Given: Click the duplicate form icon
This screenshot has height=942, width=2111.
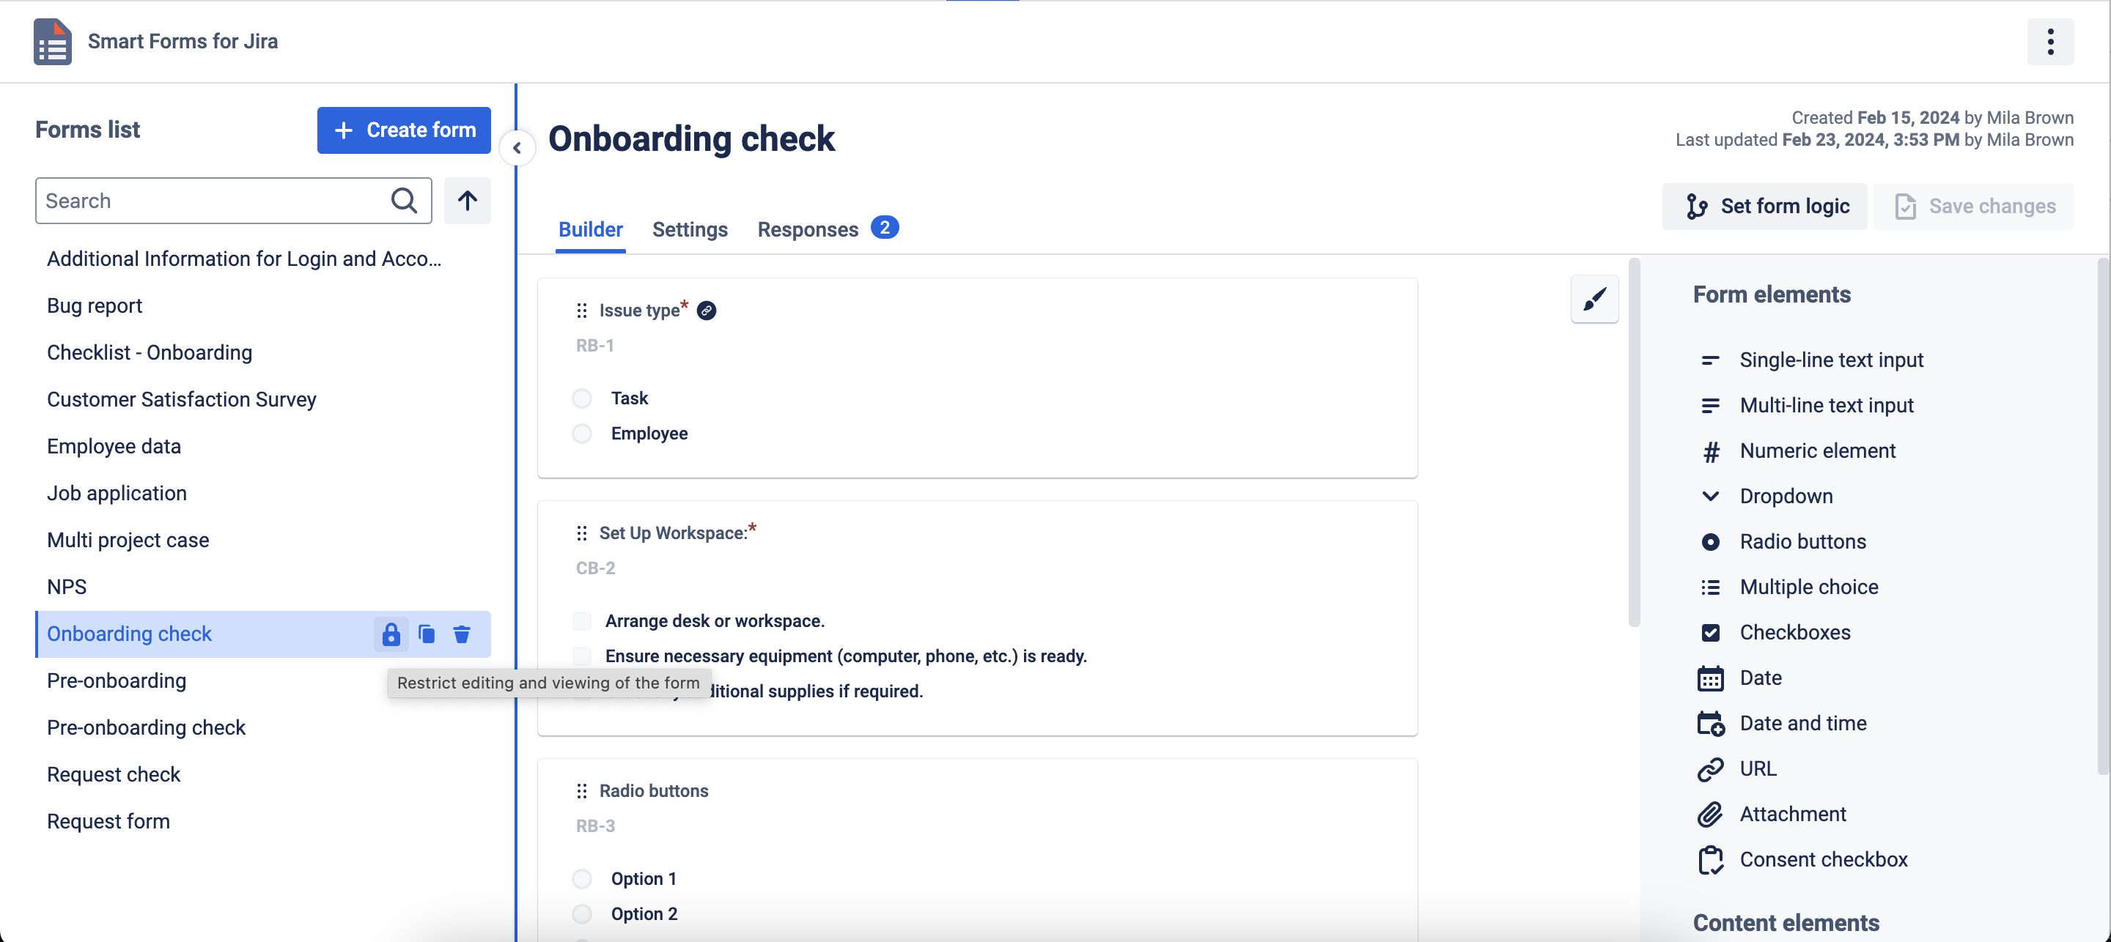Looking at the screenshot, I should 425,632.
